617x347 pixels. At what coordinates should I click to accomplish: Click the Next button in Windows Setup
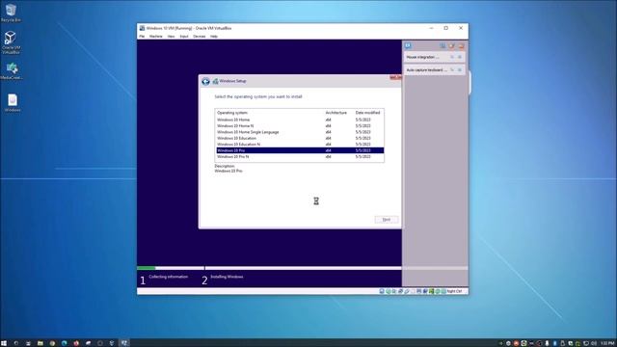[387, 220]
